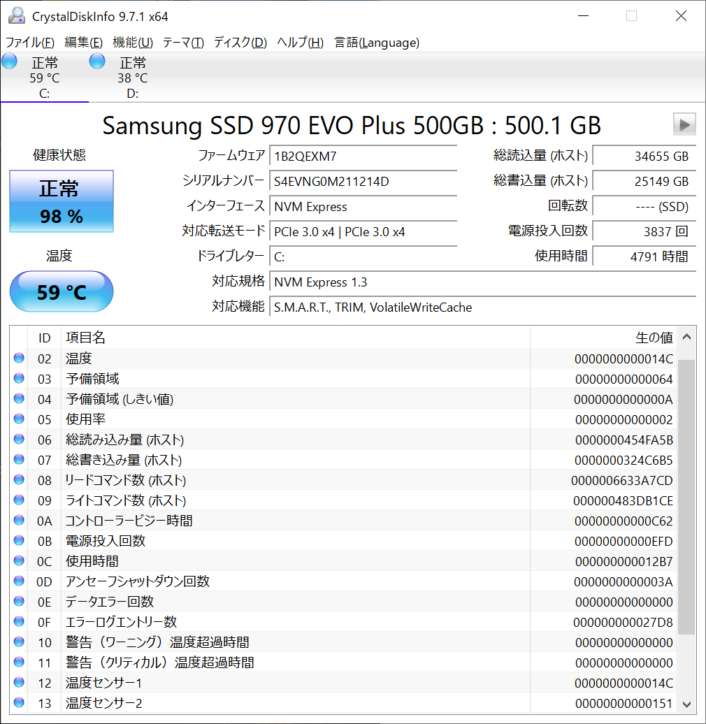Click the total host reads value 34655 GB
The image size is (706, 724).
(x=644, y=156)
